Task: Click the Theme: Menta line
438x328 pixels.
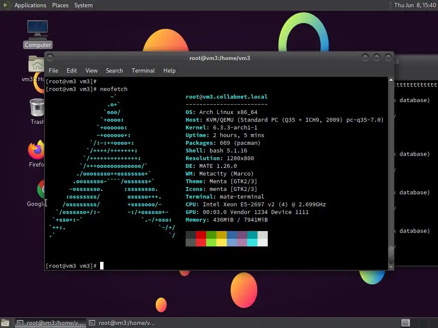Action: click(x=221, y=181)
